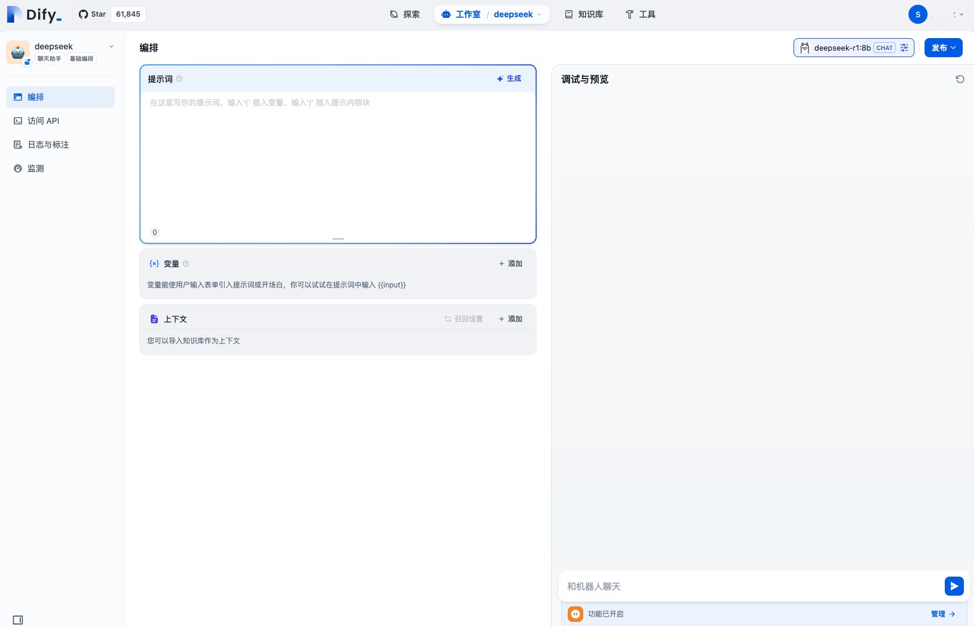Open the 探索 explore tab
Image resolution: width=974 pixels, height=626 pixels.
[404, 14]
